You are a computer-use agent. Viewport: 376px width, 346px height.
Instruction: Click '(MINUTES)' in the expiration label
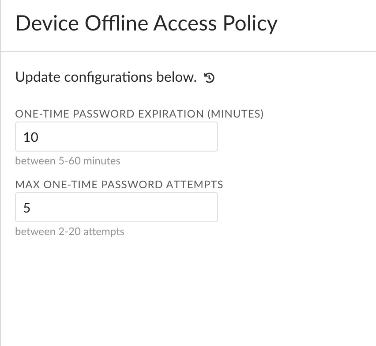[x=235, y=114]
